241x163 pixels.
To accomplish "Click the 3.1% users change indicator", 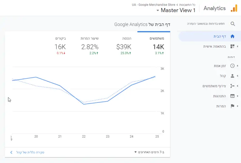I will [159, 53].
